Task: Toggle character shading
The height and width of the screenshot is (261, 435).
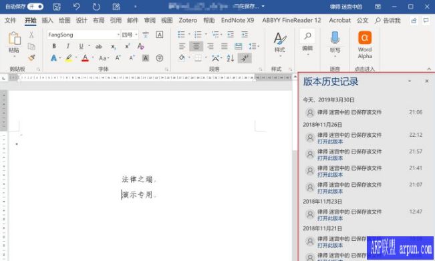Action: coord(146,58)
